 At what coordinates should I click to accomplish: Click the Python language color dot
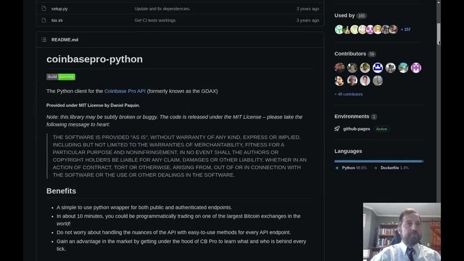[x=337, y=168]
